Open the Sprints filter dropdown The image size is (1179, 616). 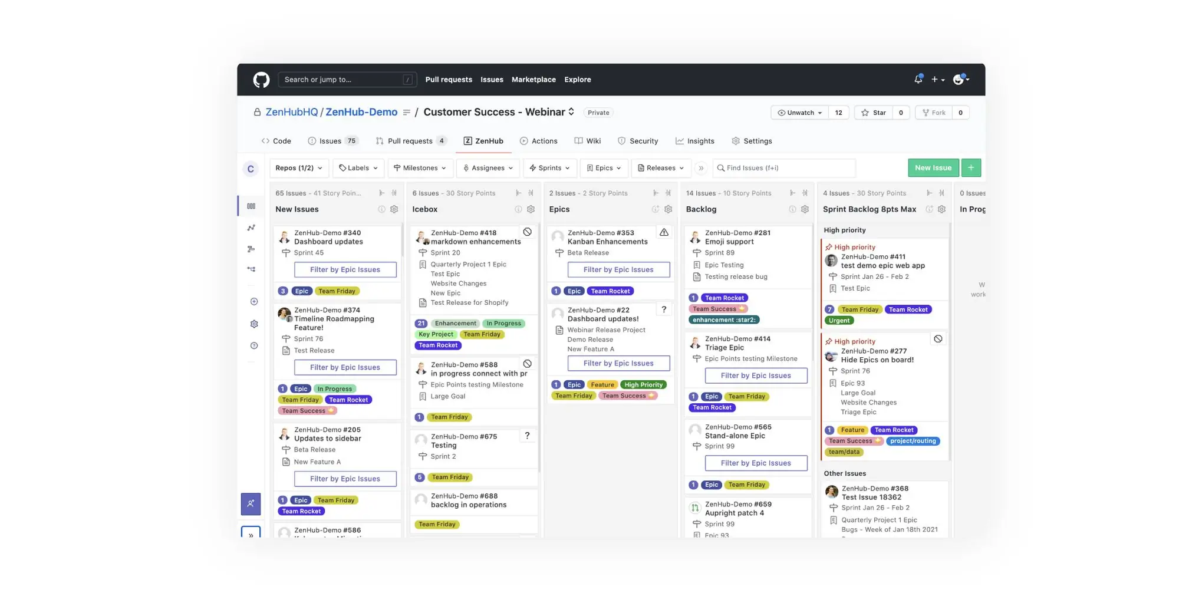[x=549, y=168]
